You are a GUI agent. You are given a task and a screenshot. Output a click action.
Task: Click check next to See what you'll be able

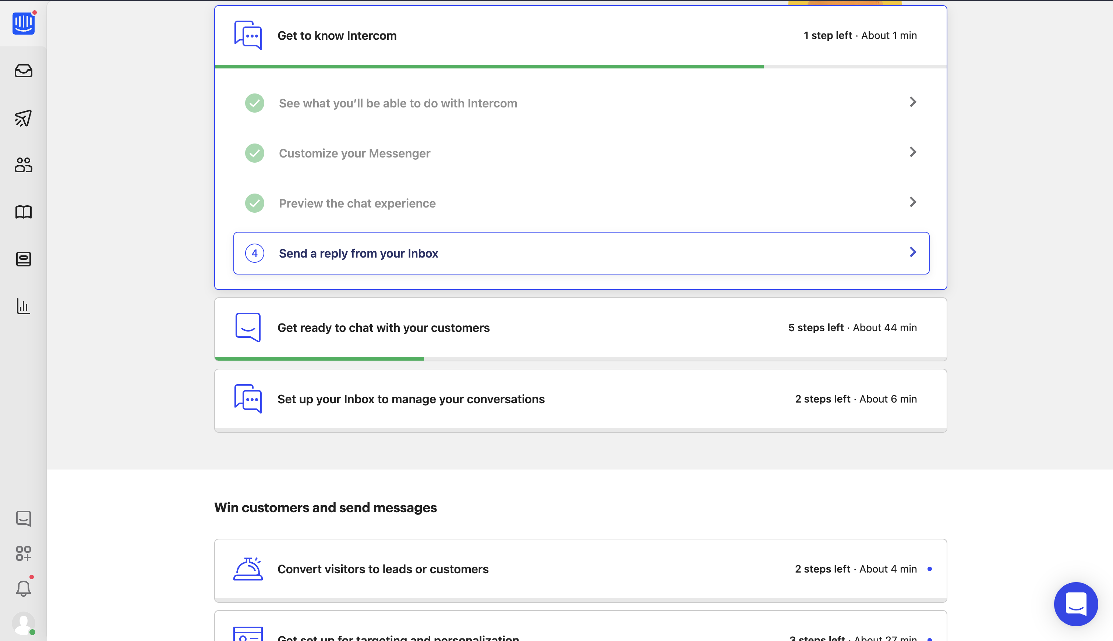tap(254, 103)
